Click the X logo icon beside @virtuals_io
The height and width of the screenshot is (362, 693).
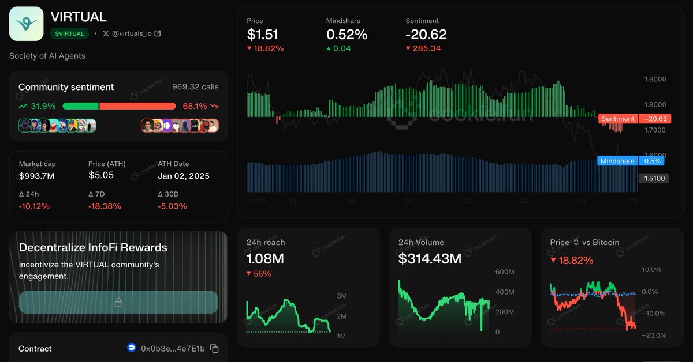coord(105,33)
